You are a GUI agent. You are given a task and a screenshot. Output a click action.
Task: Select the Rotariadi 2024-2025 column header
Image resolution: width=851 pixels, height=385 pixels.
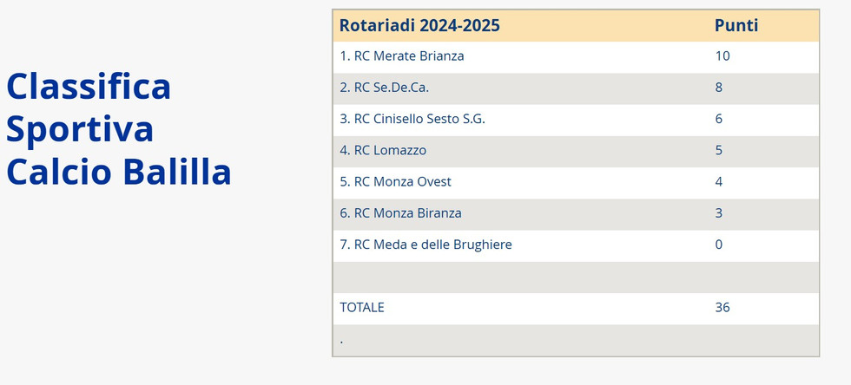[419, 25]
